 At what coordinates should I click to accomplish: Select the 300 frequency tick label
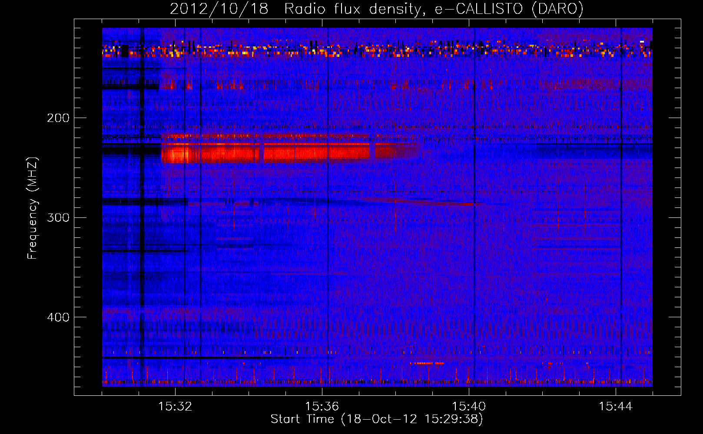pyautogui.click(x=58, y=217)
